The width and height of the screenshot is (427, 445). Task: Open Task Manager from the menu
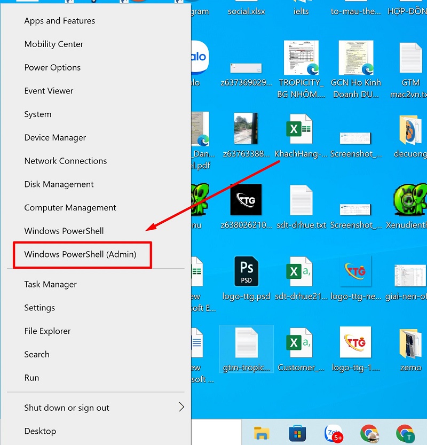(50, 285)
